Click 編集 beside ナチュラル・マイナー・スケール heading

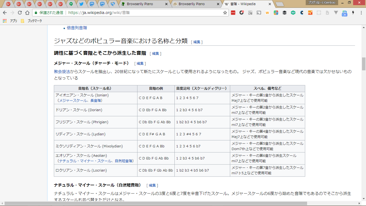click(152, 185)
